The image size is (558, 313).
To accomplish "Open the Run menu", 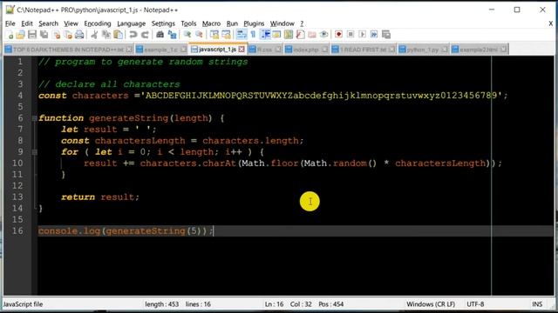I will tap(232, 23).
